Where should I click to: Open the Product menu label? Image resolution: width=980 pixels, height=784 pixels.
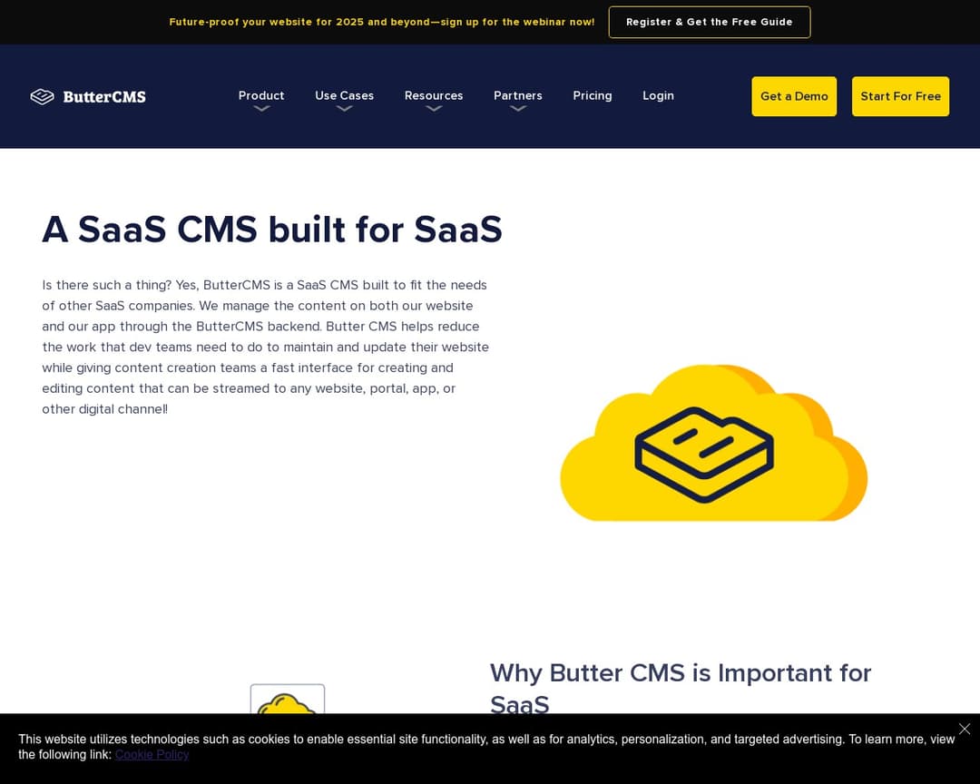[x=261, y=95]
